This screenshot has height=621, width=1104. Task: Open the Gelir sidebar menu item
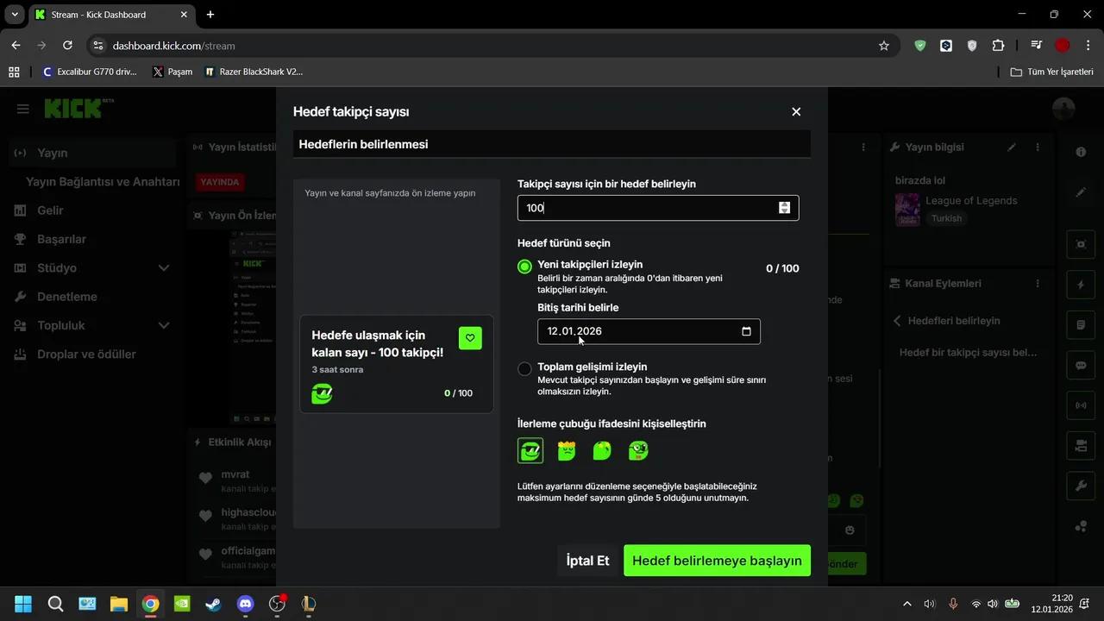pos(50,210)
